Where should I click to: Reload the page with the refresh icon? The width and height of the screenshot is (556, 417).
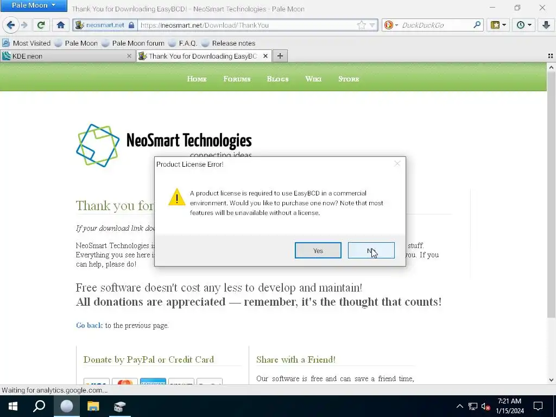(x=41, y=25)
